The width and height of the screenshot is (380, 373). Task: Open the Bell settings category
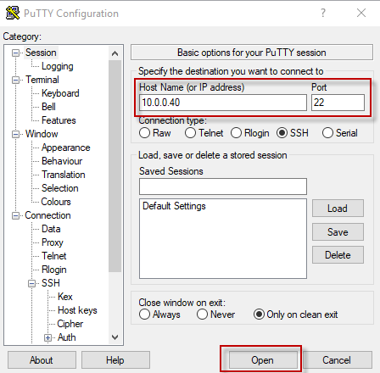pyautogui.click(x=48, y=107)
